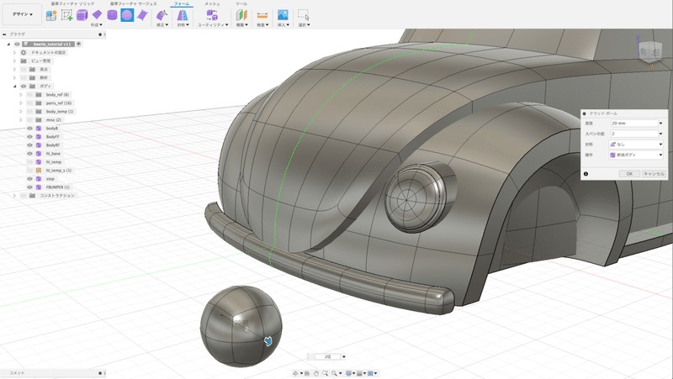Click the Utilities toolbar icon
Viewport: 673px width, 379px height.
(x=211, y=15)
